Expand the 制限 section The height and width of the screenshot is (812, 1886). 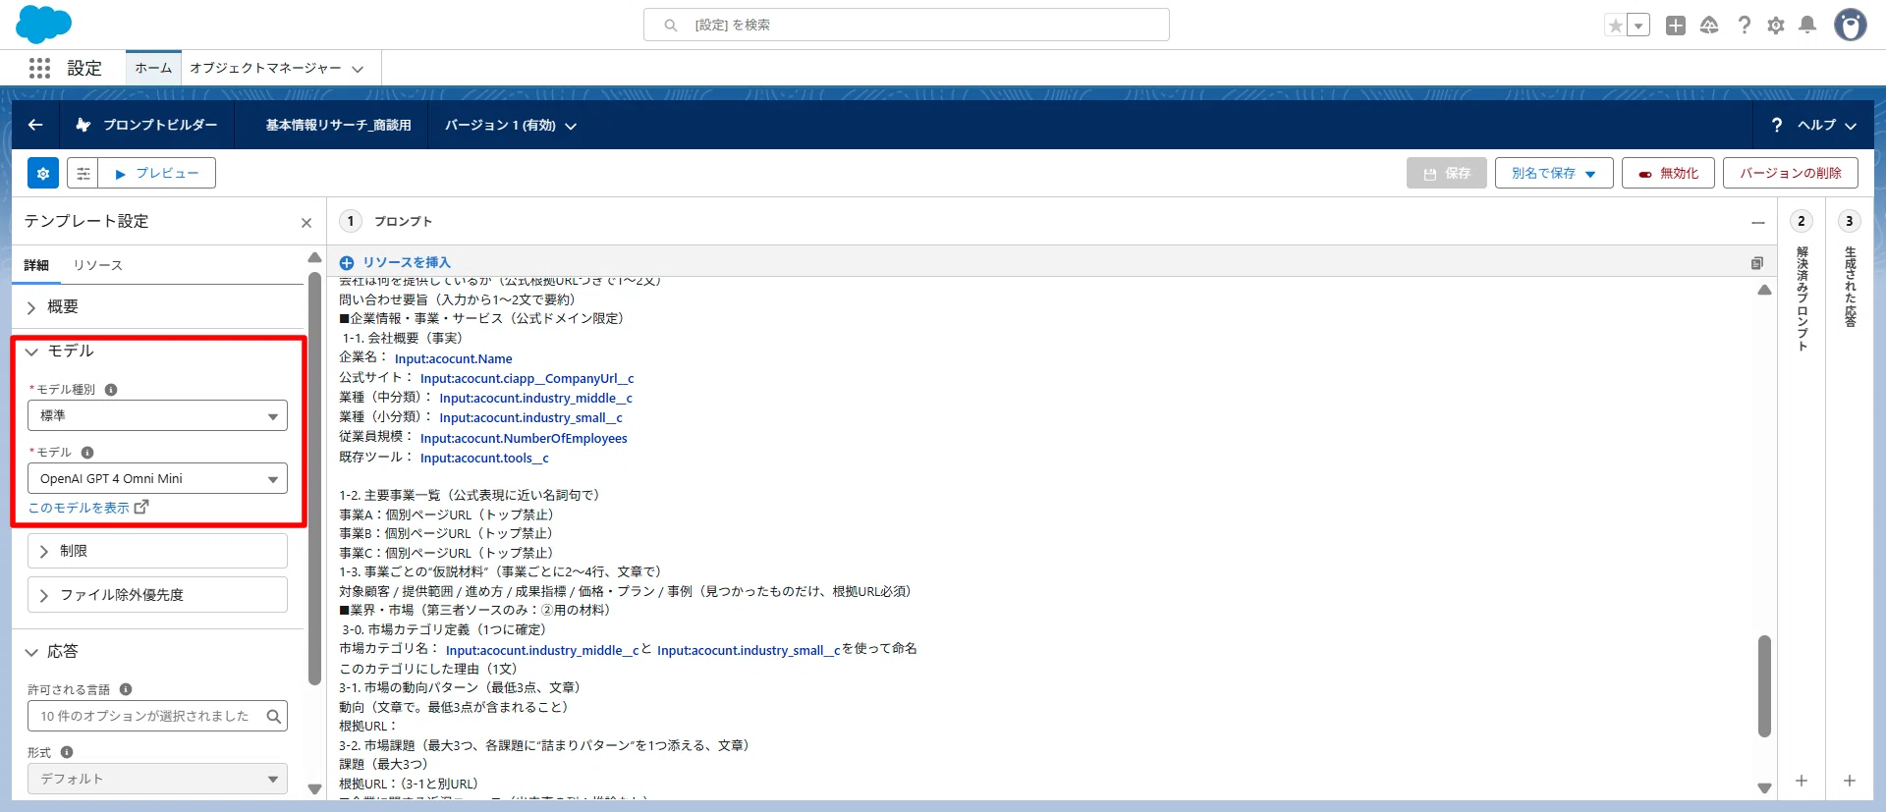tap(157, 551)
